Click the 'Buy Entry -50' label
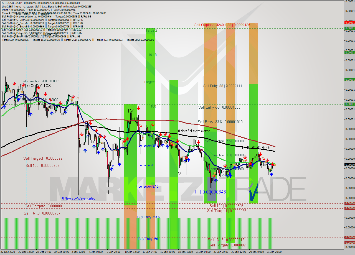 [148, 239]
